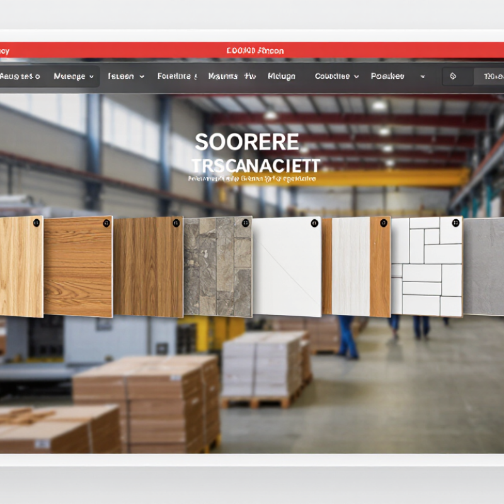504x504 pixels.
Task: Select the brown vertical-plank wood sample thumbnail
Action: 148,266
